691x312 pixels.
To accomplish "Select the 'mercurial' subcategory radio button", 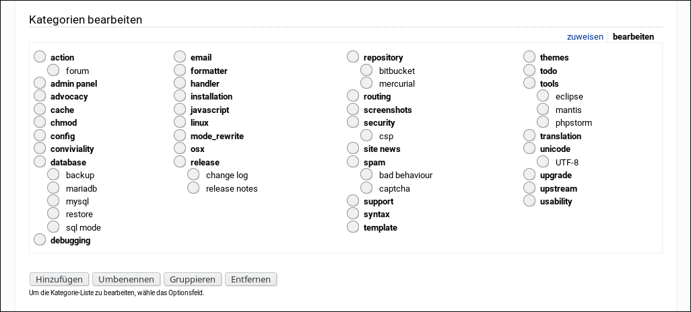I will 367,83.
